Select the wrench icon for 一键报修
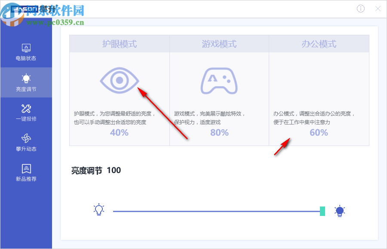Screen dimensions: 387x249 tap(26, 108)
